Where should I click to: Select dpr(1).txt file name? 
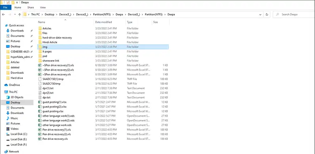[48, 88]
